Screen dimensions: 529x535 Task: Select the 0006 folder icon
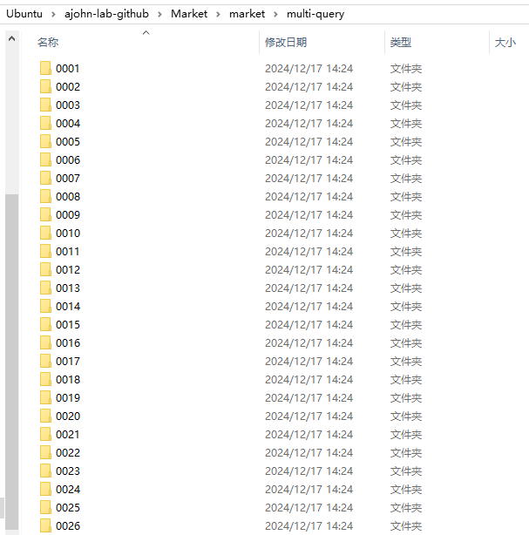click(45, 159)
